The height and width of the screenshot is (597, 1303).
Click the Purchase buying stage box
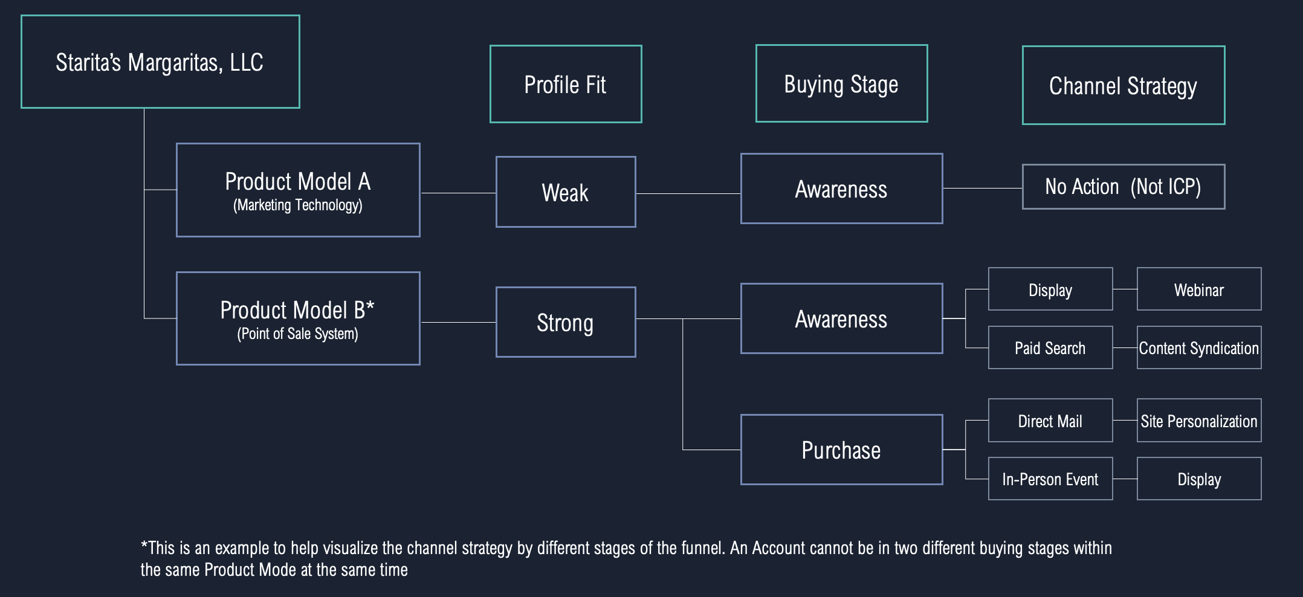(x=841, y=450)
